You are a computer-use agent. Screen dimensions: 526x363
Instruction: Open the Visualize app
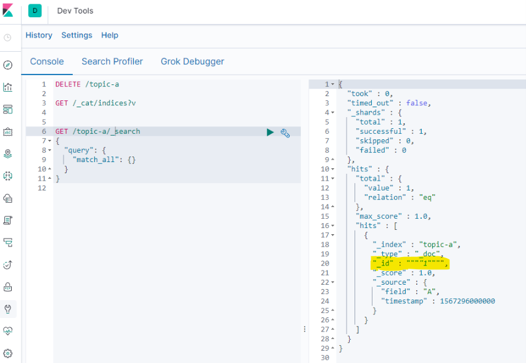[9, 86]
